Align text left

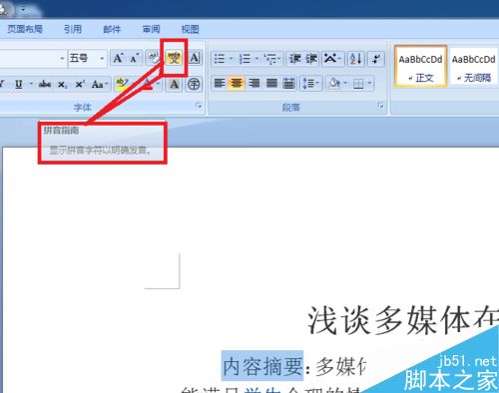point(220,83)
